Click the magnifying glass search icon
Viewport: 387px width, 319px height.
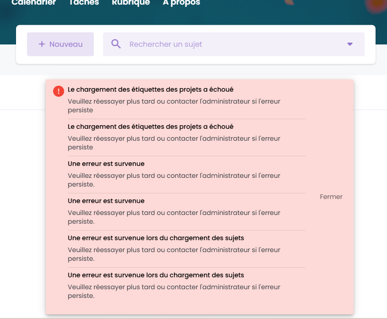tap(116, 44)
